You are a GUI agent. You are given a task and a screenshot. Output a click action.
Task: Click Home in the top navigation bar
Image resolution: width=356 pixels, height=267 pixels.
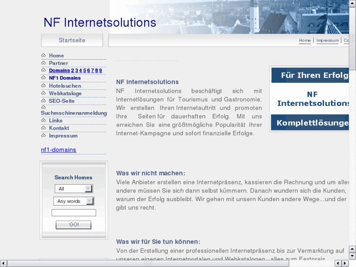pos(305,41)
